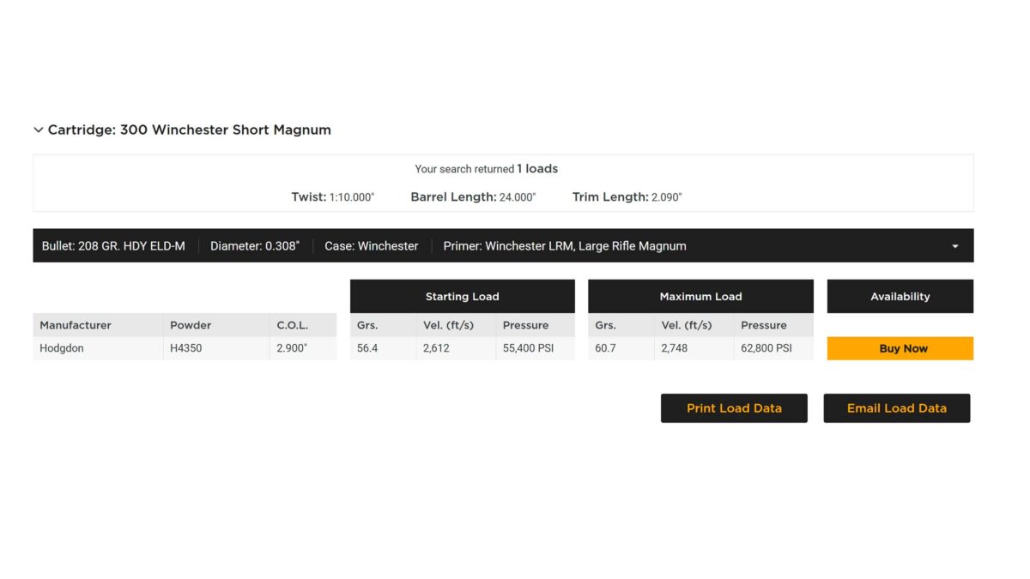Click the Buy Now button

900,348
